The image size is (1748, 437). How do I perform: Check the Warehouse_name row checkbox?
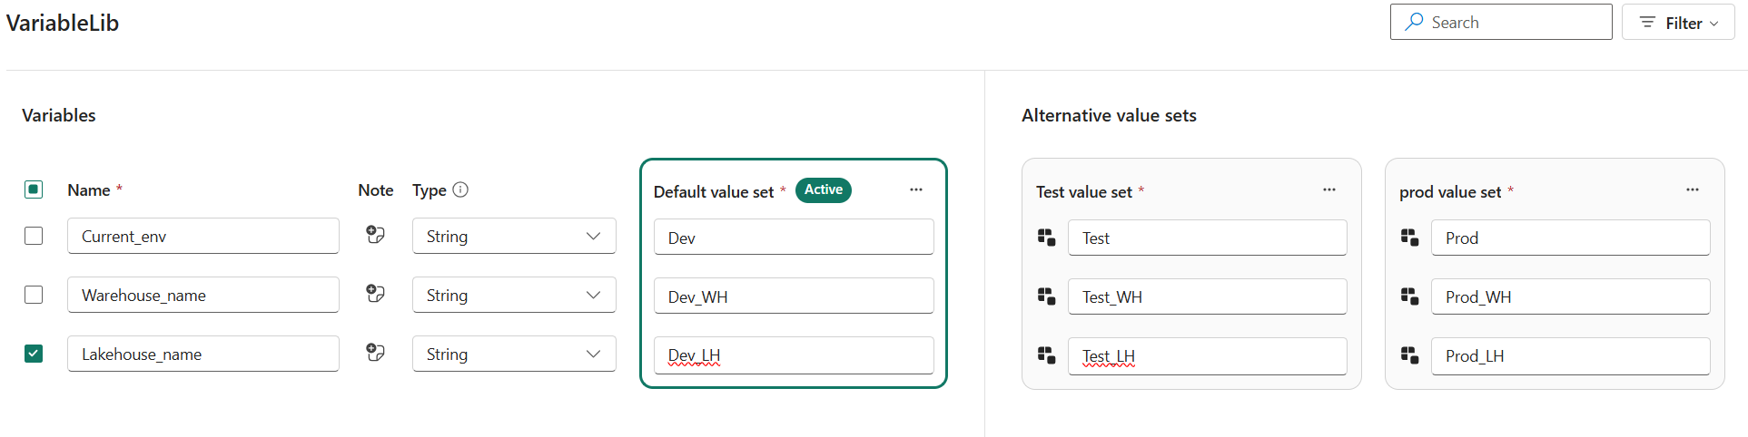click(x=34, y=295)
